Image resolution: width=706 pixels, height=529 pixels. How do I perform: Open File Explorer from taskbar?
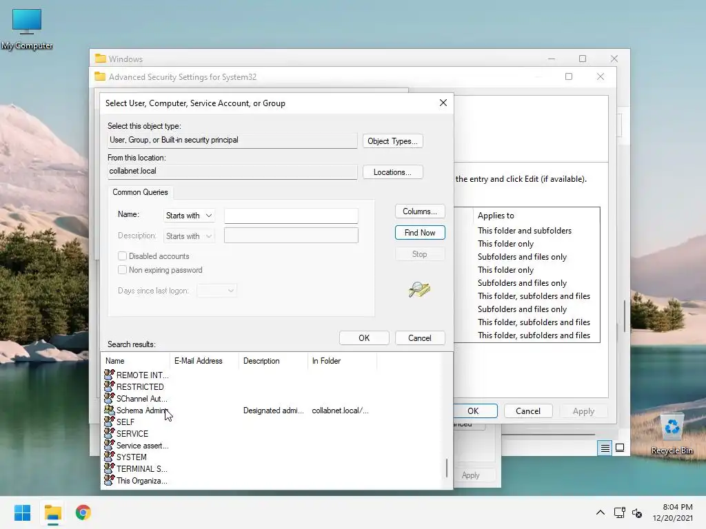pos(53,512)
